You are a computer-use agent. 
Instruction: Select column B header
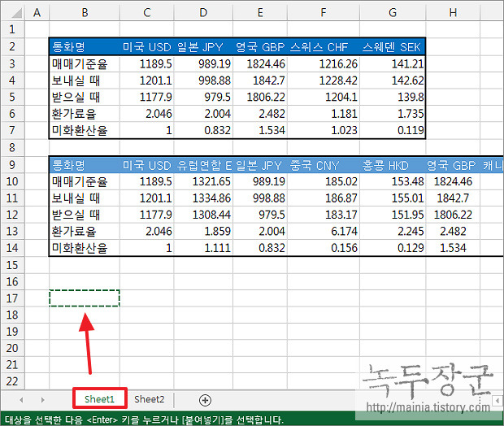coord(85,13)
